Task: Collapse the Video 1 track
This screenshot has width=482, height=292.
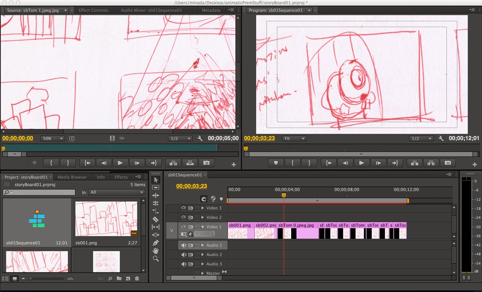Action: [x=203, y=227]
